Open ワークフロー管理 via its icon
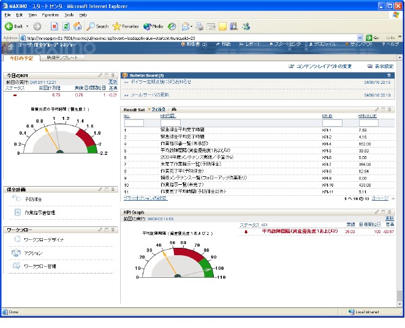 click(x=17, y=267)
